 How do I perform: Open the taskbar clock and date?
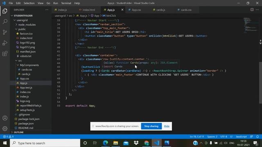point(243,143)
